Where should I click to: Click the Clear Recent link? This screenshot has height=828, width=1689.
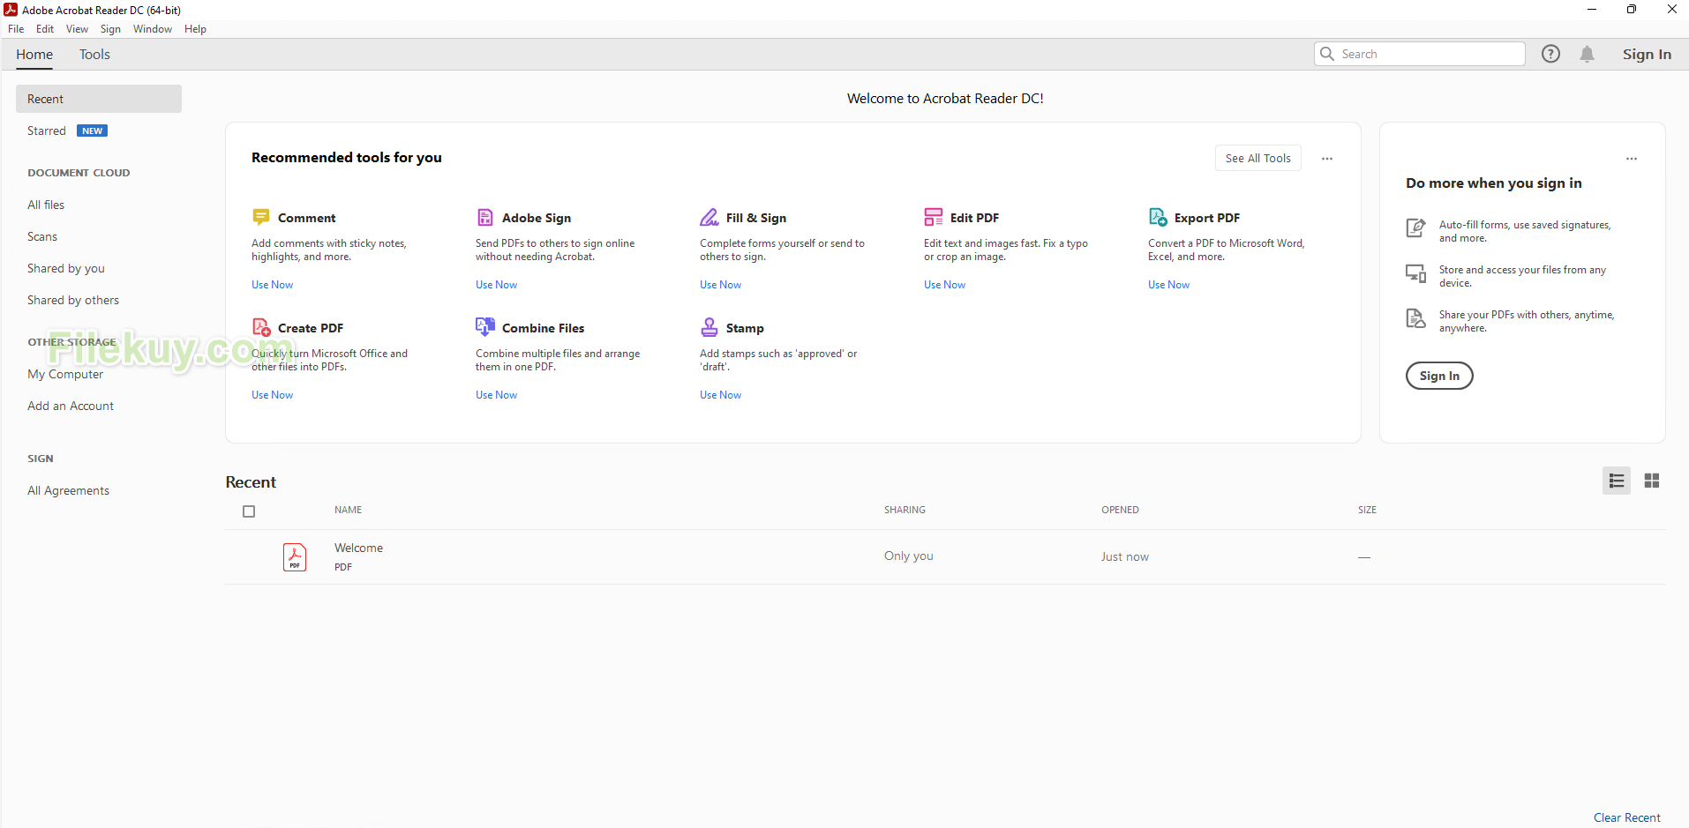[x=1626, y=817]
